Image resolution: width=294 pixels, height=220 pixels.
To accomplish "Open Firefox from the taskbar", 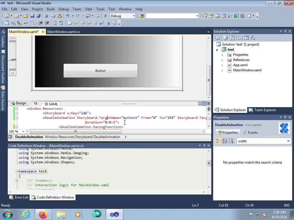I will tap(43, 214).
